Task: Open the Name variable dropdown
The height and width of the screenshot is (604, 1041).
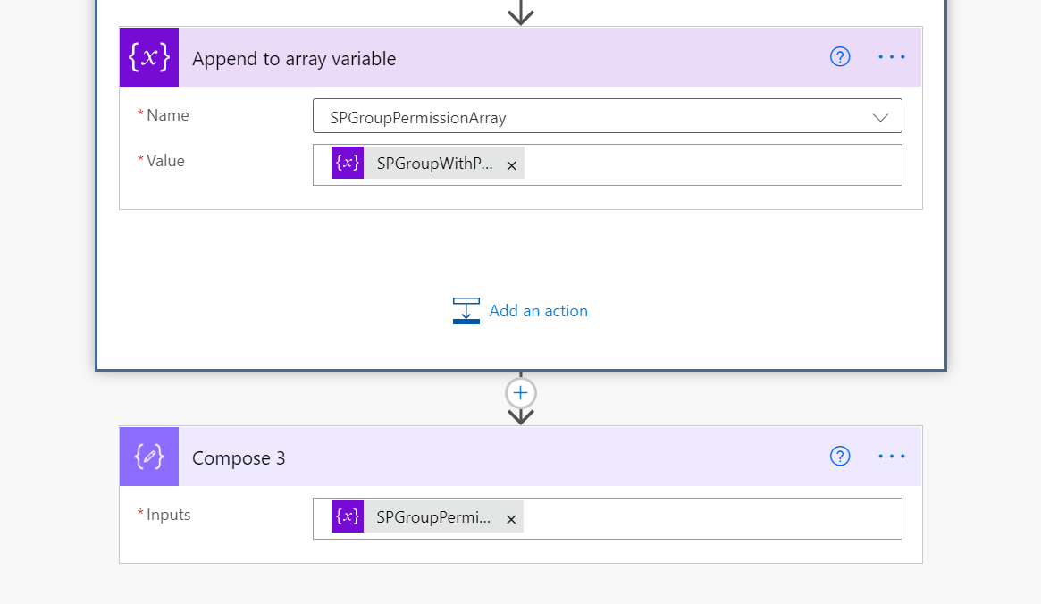Action: coord(881,115)
